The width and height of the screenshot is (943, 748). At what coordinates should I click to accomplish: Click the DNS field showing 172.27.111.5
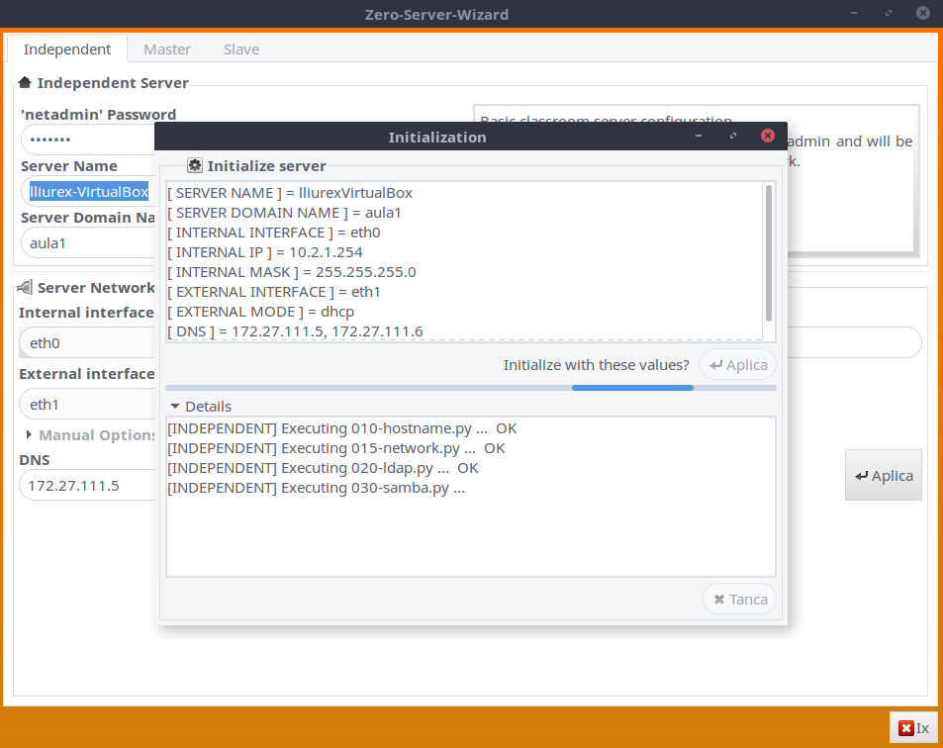pyautogui.click(x=87, y=485)
